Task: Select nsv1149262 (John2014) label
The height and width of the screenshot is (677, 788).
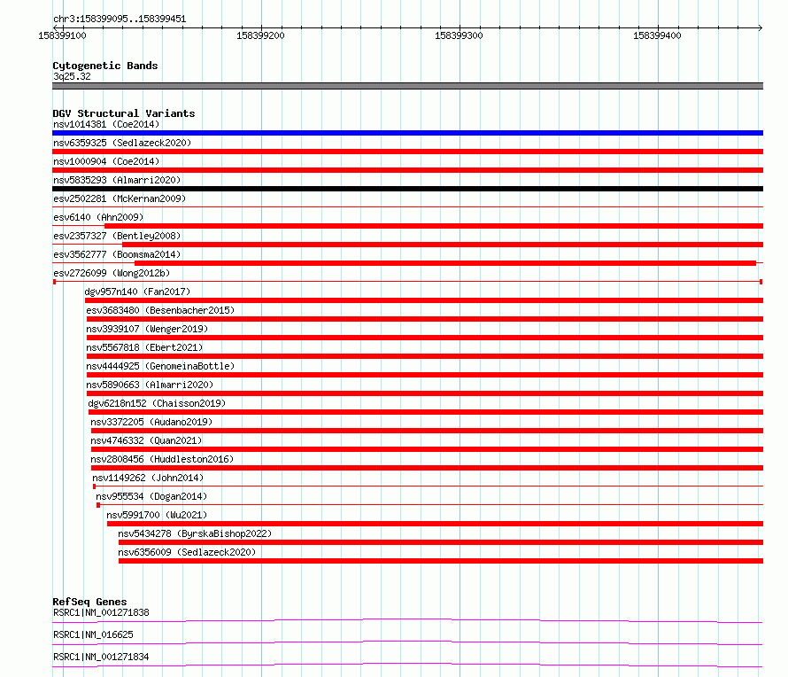Action: coord(148,478)
